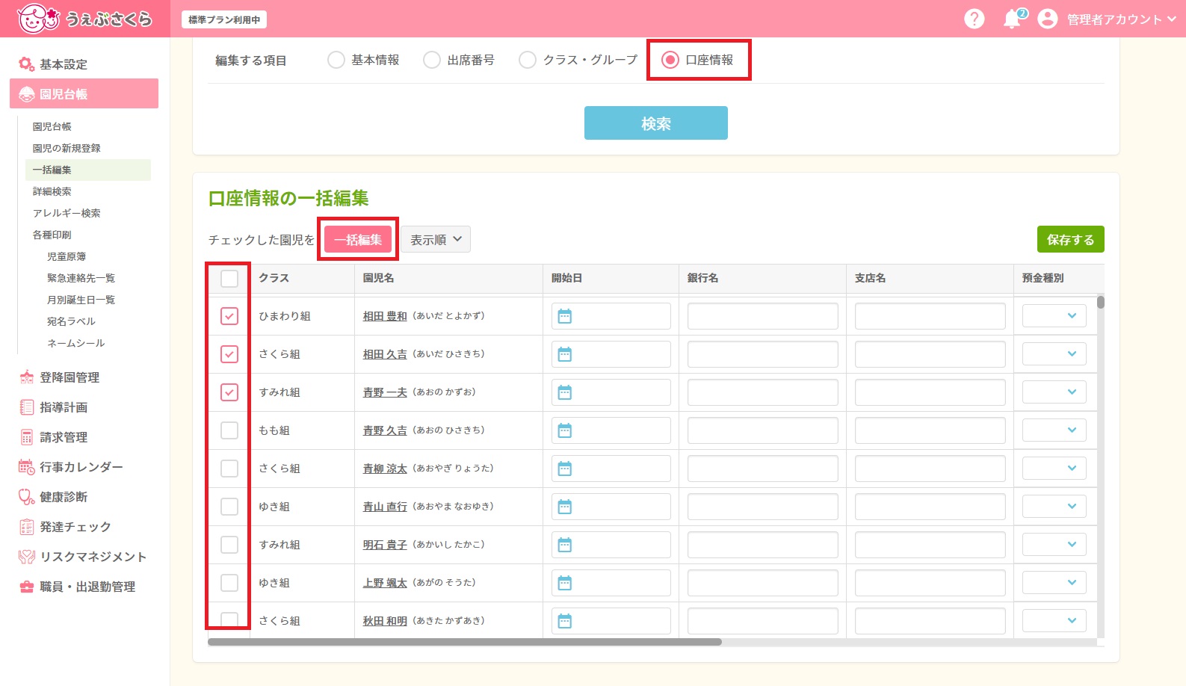Click the blue 検索 button
This screenshot has width=1186, height=686.
pyautogui.click(x=656, y=123)
